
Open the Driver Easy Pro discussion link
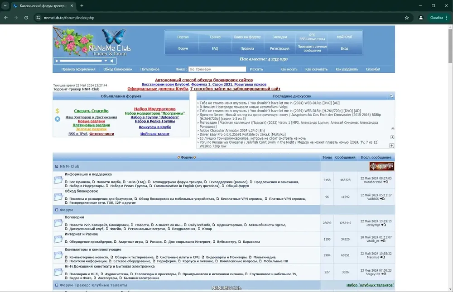point(242,134)
